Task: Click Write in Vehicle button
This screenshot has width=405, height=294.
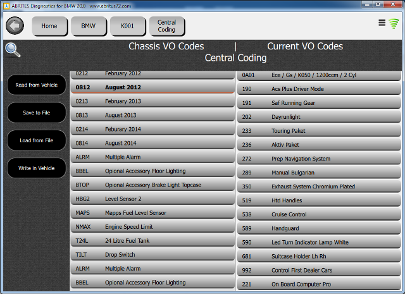Action: (x=37, y=168)
